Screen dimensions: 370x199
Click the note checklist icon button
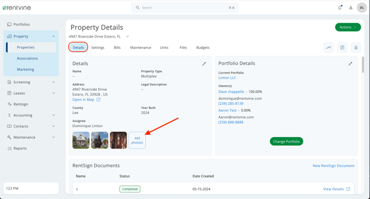342,47
